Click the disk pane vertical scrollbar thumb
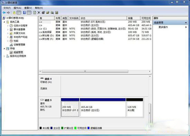The width and height of the screenshot is (190, 136). [150, 115]
